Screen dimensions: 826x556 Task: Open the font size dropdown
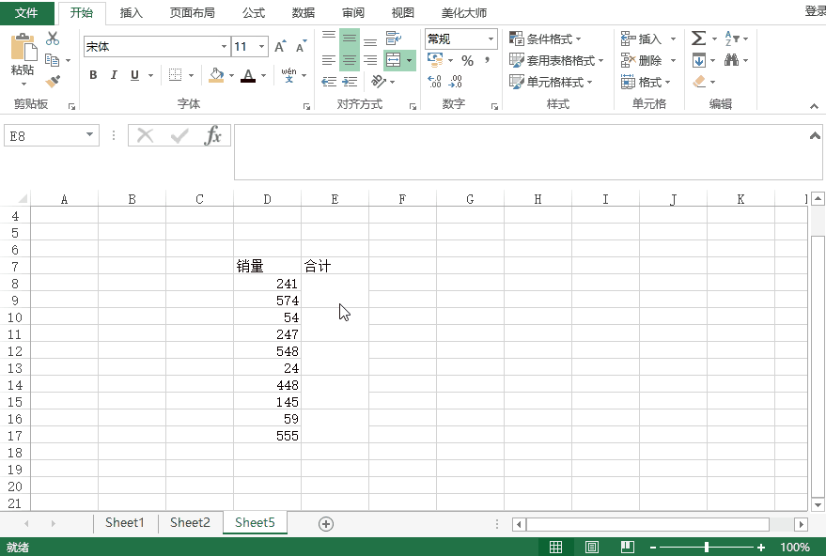(x=261, y=46)
